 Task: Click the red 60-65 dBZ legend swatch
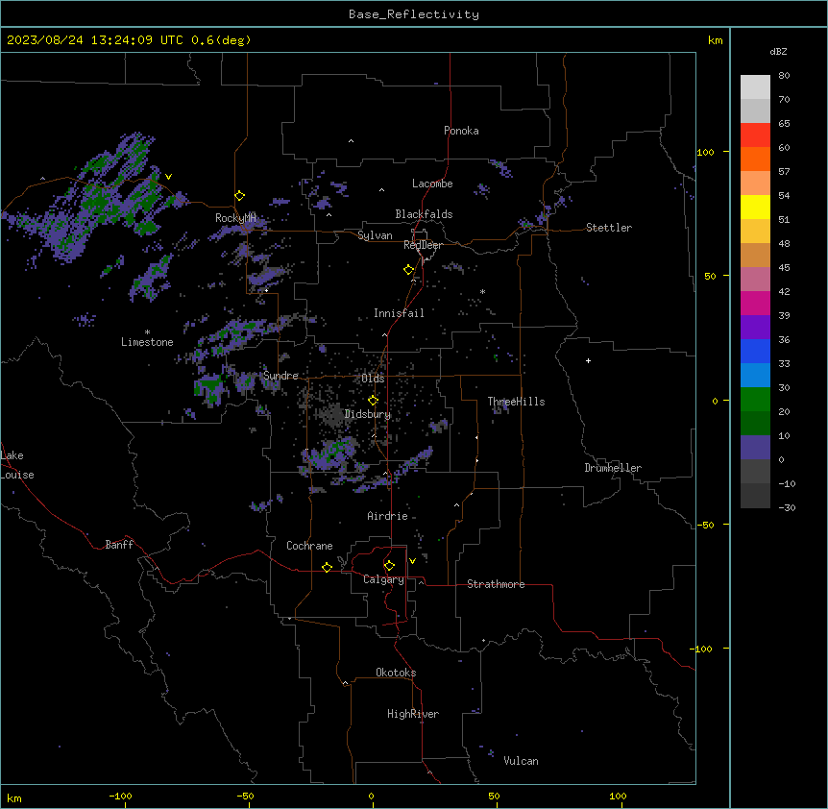pos(755,135)
